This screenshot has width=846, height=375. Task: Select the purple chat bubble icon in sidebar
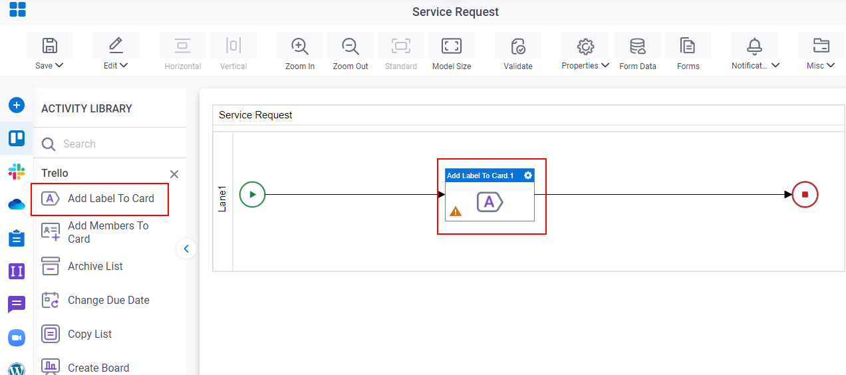(x=17, y=305)
